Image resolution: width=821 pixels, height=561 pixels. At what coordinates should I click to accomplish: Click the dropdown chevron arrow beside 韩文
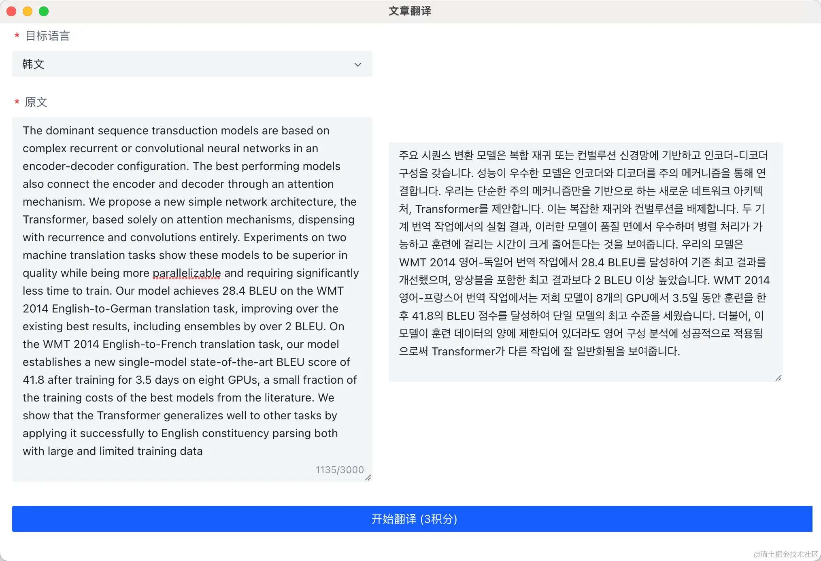[x=358, y=65]
